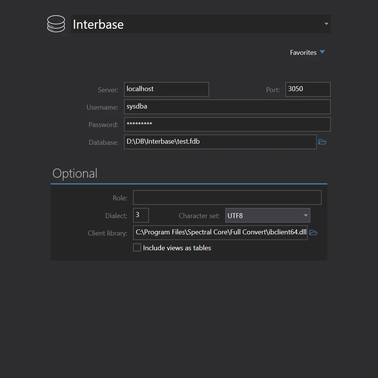Click the database stack icon next to Interbase
This screenshot has width=378, height=378.
click(x=56, y=23)
